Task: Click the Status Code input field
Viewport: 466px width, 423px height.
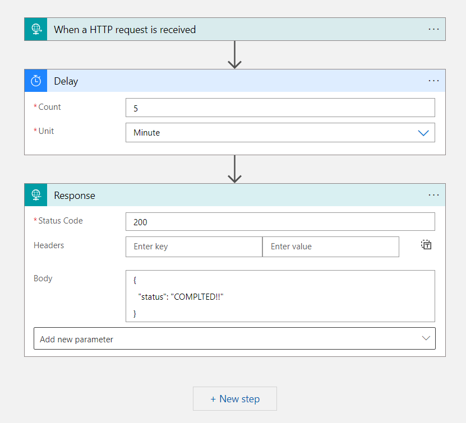Action: click(280, 222)
